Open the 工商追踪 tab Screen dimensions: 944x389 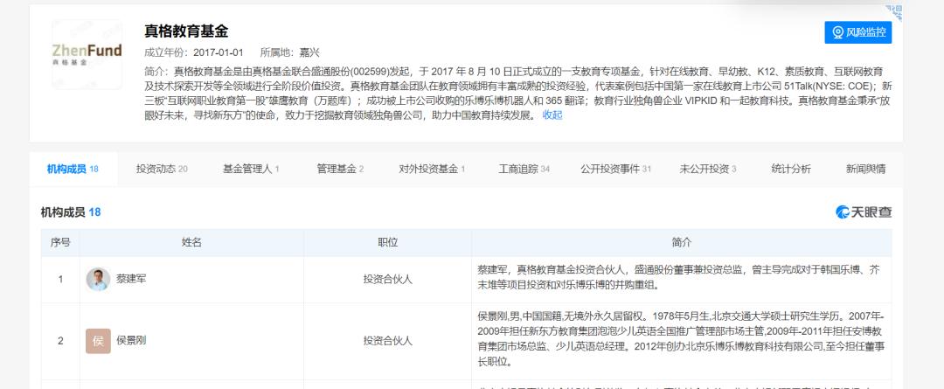tap(524, 170)
